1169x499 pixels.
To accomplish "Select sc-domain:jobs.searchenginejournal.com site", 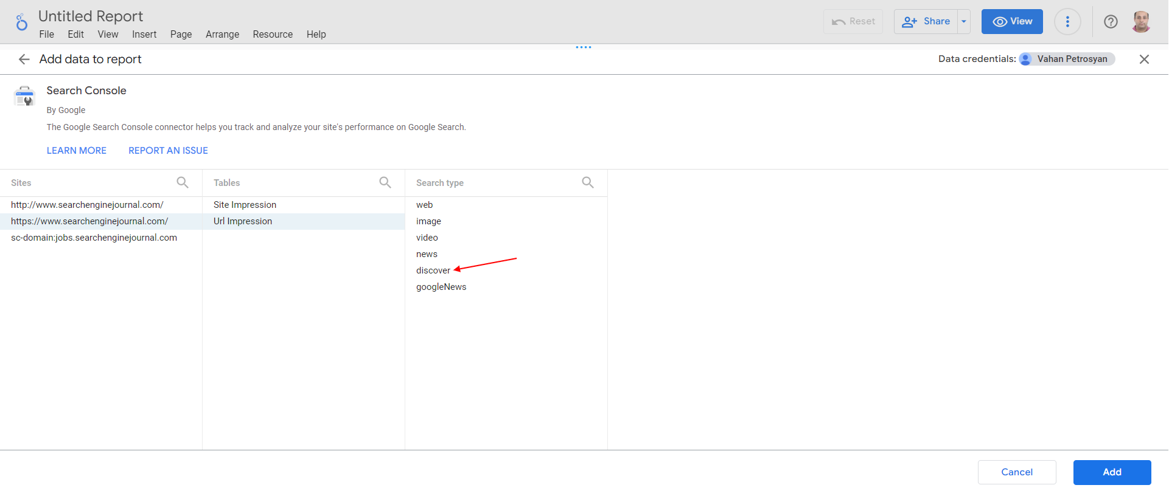I will [94, 238].
